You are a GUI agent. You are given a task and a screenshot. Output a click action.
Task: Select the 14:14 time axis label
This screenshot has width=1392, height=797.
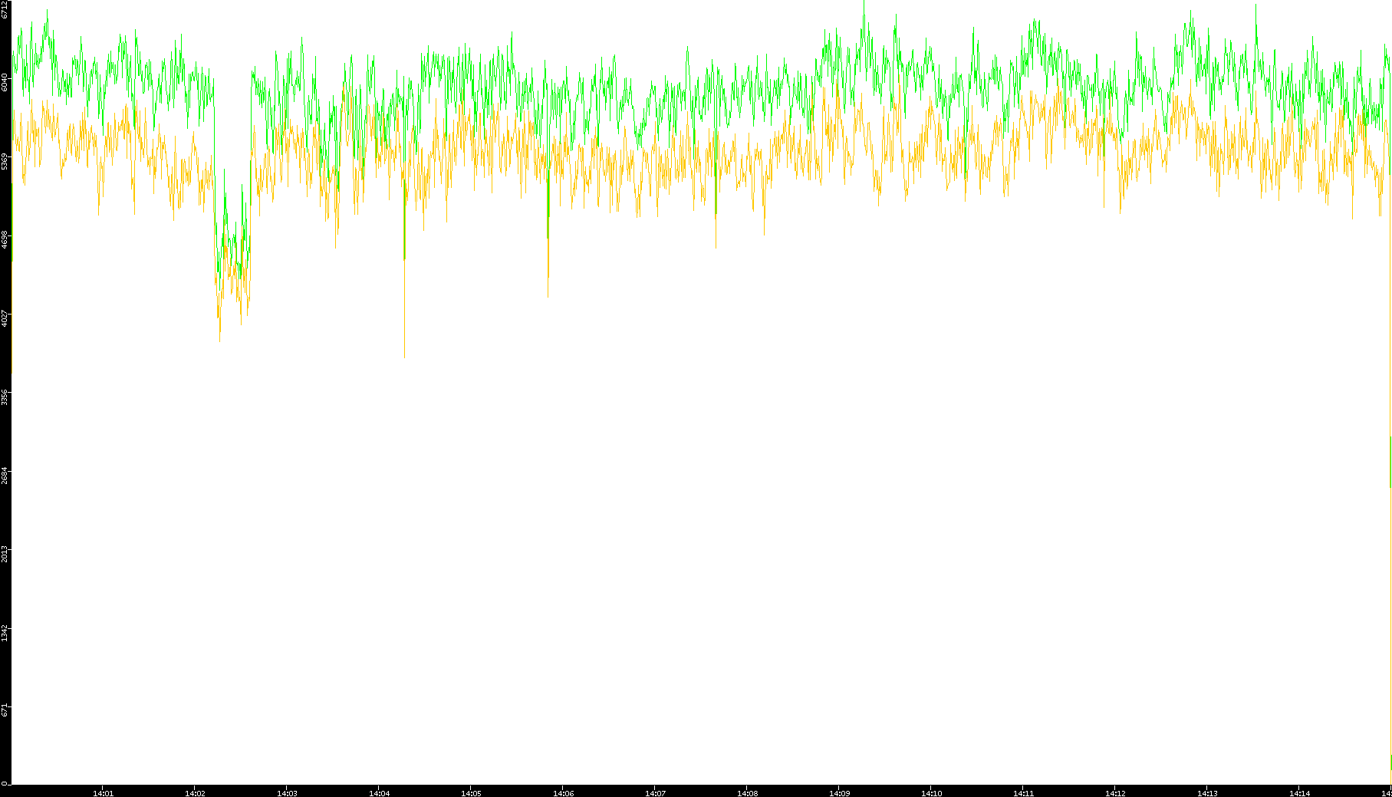point(1299,792)
